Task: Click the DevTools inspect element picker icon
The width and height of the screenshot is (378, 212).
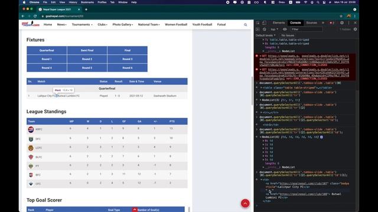Action: 258,23
